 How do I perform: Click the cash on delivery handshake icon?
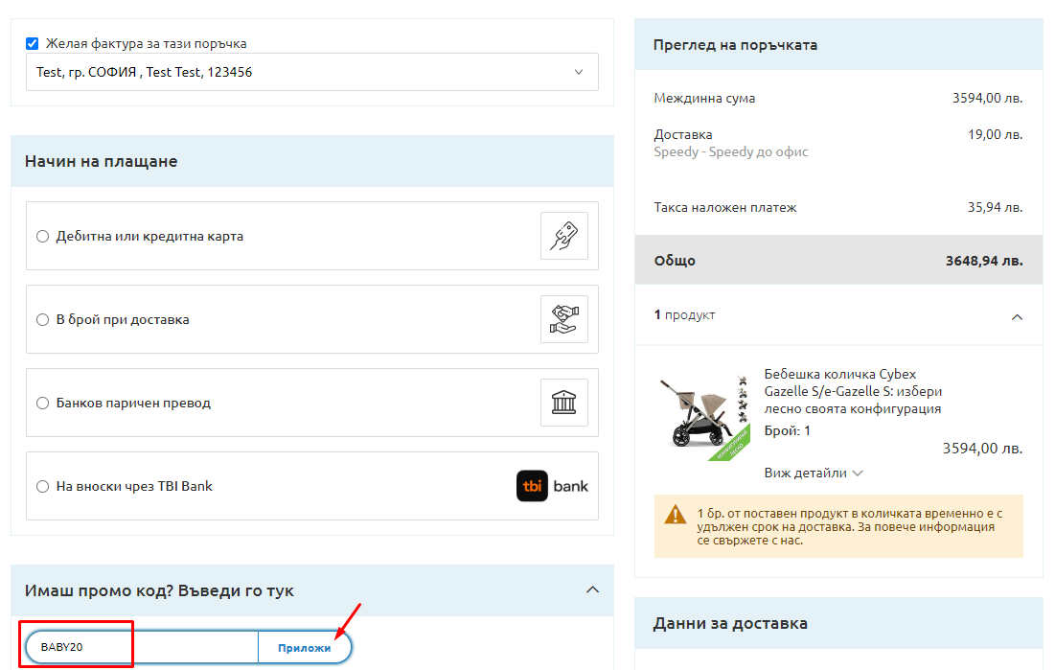click(x=563, y=319)
